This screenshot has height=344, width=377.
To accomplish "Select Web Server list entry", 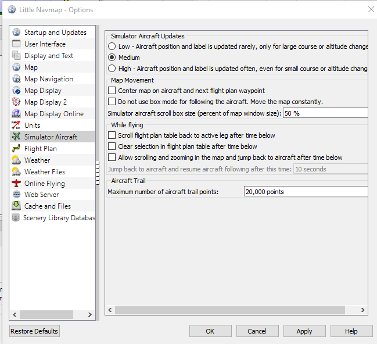I will coord(53,195).
